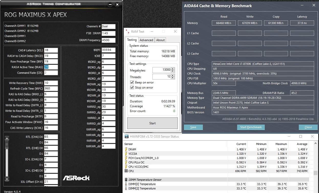
Task: Click the HWiNFO vertical scrollbar thumb
Action: (316, 173)
